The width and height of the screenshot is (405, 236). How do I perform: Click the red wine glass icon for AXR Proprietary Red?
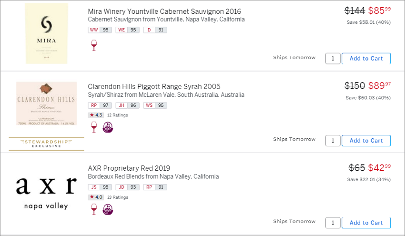coord(94,209)
